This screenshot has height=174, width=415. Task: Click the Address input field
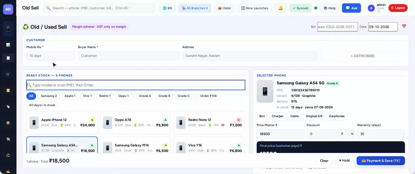point(250,56)
